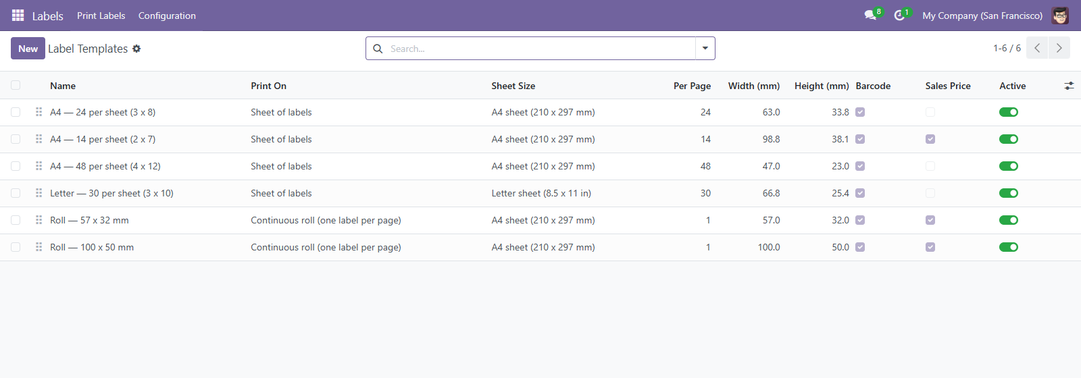The image size is (1081, 378).
Task: Open the apps grid menu icon
Action: [x=18, y=16]
